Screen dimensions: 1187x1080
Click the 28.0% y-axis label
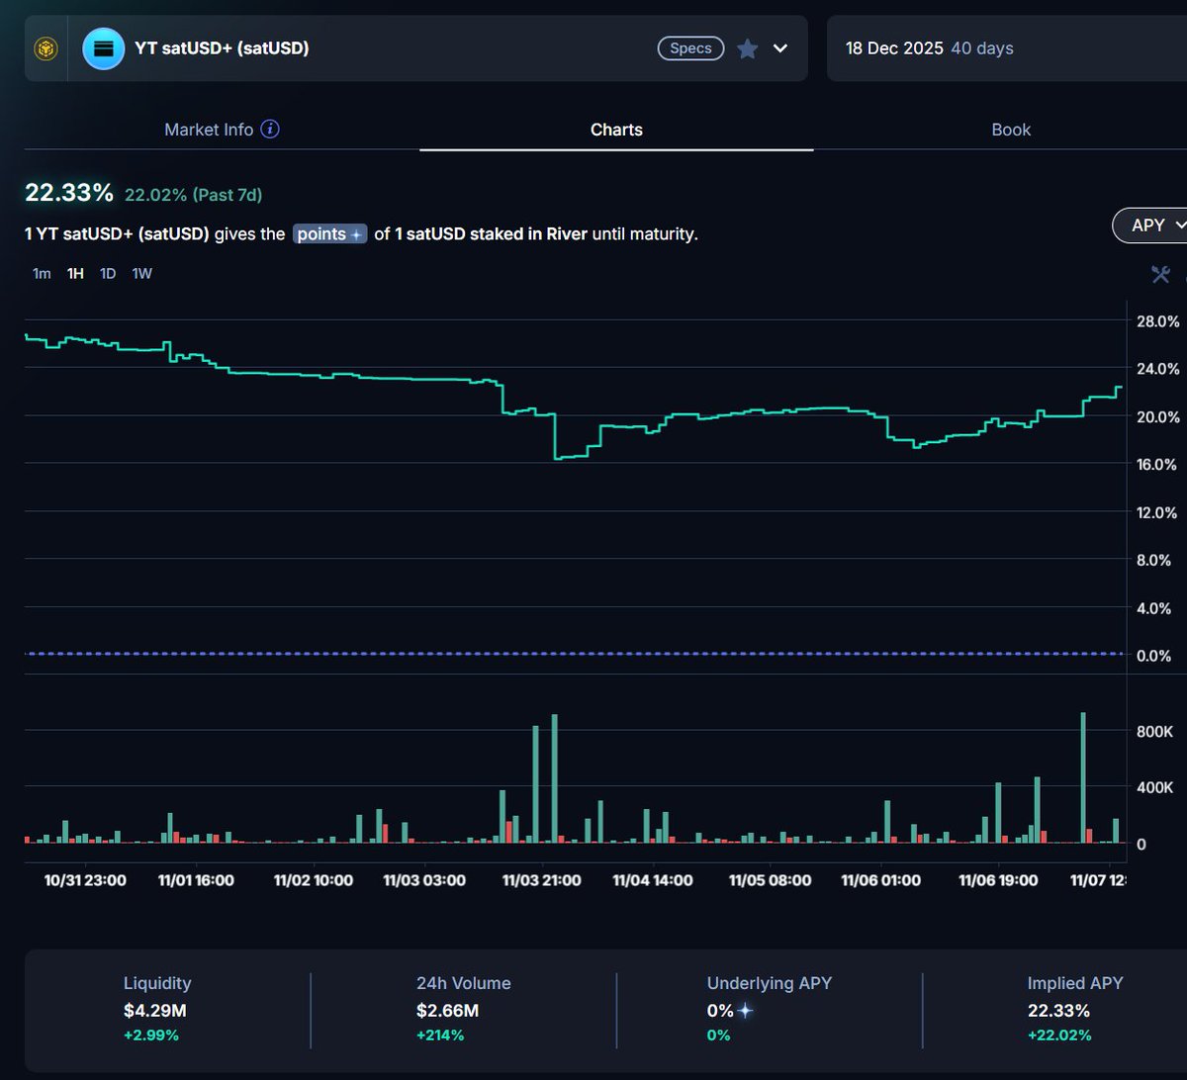tap(1159, 321)
